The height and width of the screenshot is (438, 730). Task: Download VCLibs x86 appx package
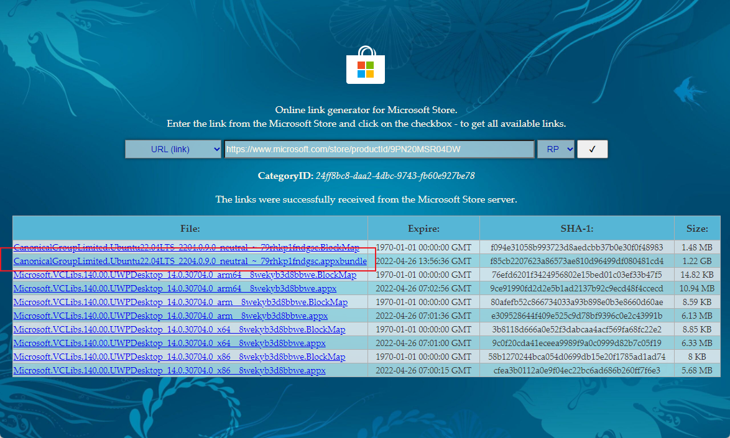(x=169, y=371)
